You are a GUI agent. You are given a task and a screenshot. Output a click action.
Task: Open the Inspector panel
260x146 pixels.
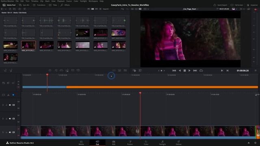click(252, 5)
